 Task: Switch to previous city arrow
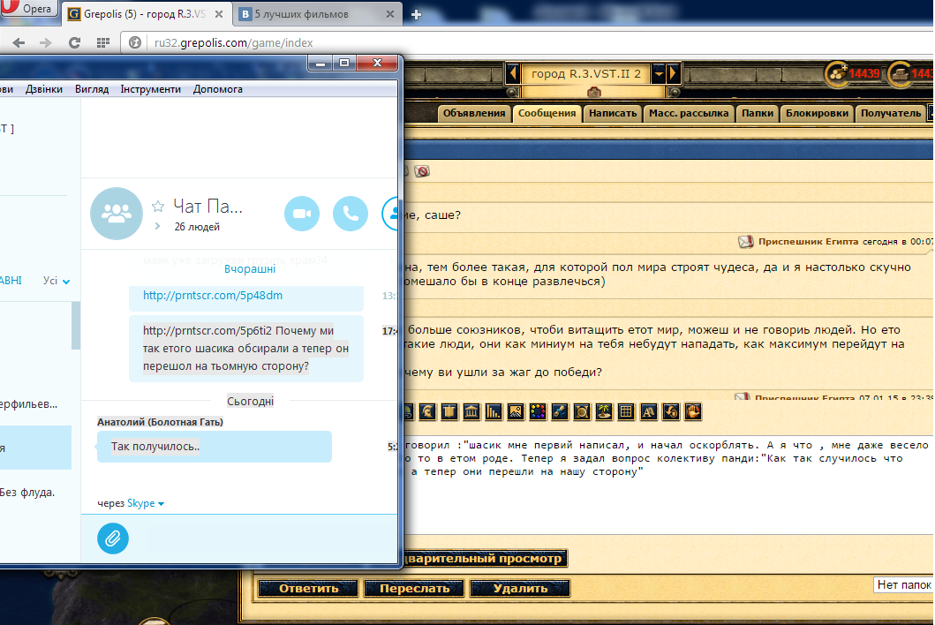click(512, 73)
